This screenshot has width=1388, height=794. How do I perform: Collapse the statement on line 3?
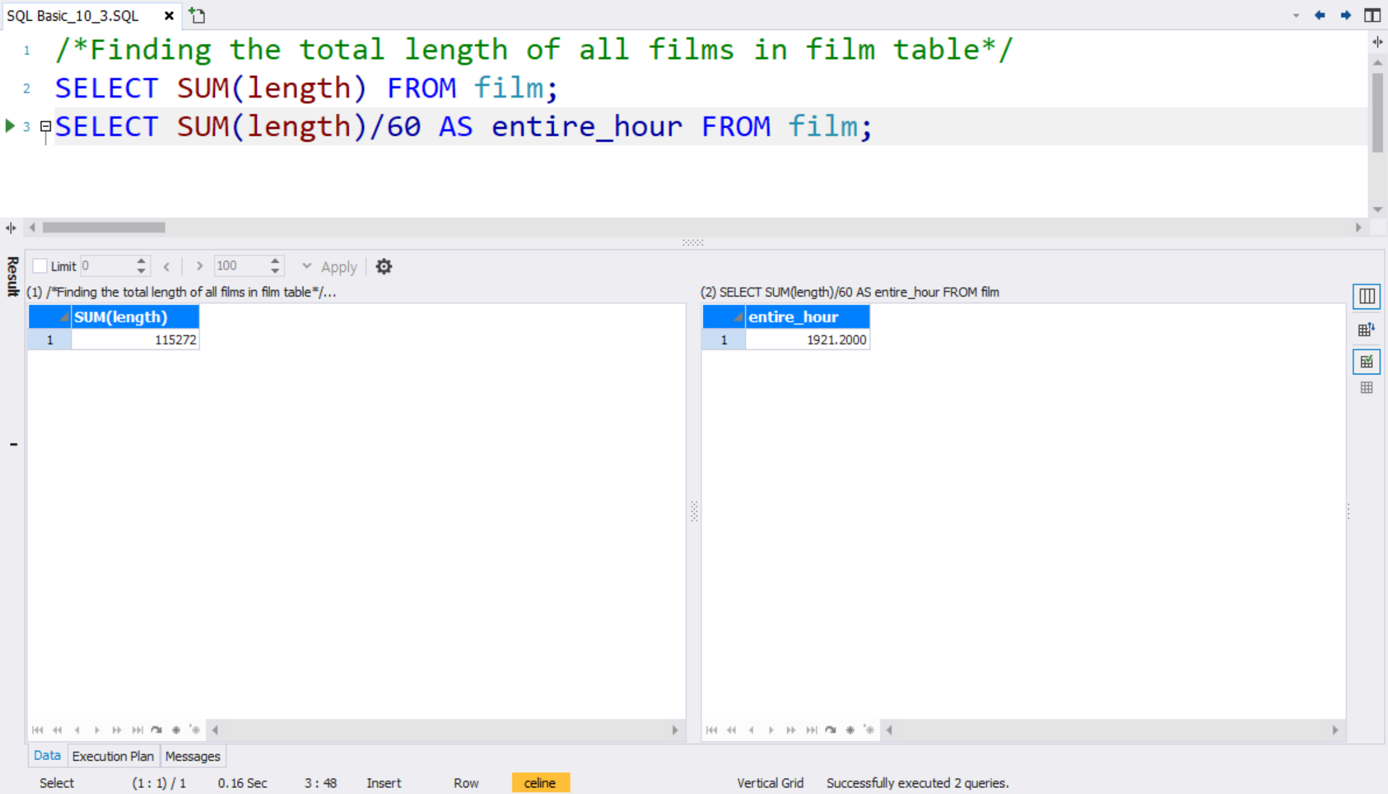(x=45, y=126)
